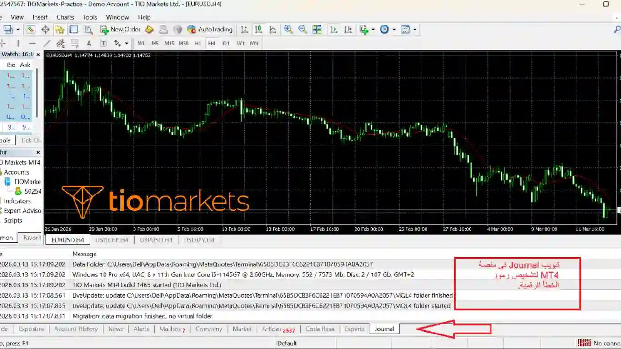Select the trendline drawing tool

point(46,44)
